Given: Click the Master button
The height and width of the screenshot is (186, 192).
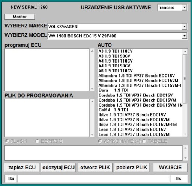Looking at the screenshot, I should (20, 17).
